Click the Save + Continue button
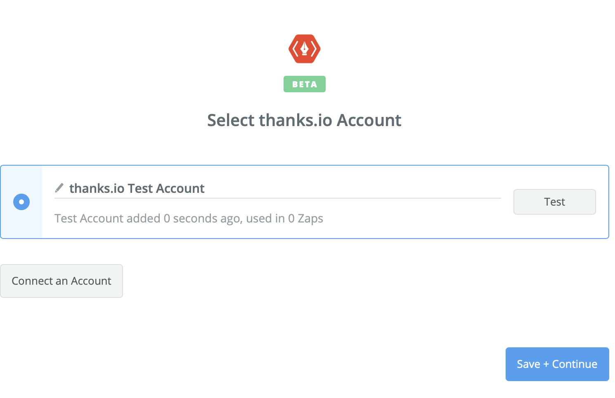 557,364
